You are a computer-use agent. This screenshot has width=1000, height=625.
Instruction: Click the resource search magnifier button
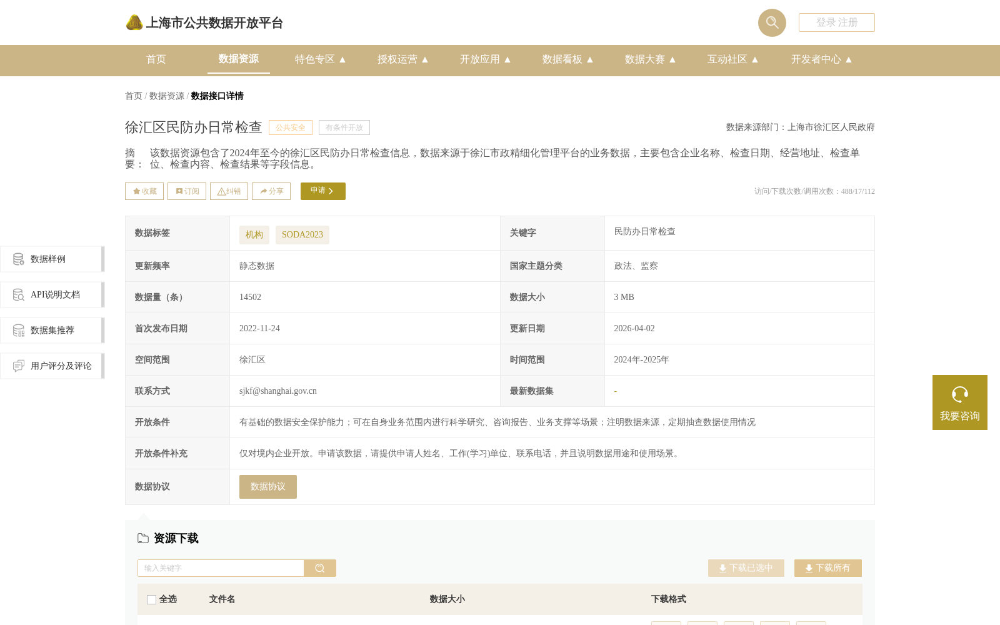(320, 568)
